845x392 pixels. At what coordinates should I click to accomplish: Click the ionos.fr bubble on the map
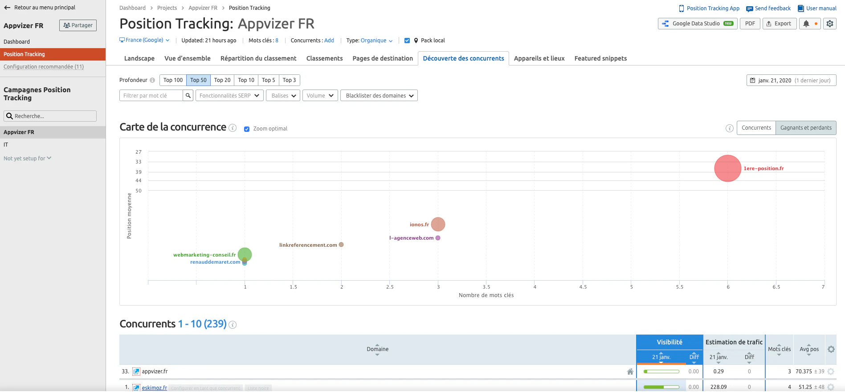tap(438, 224)
